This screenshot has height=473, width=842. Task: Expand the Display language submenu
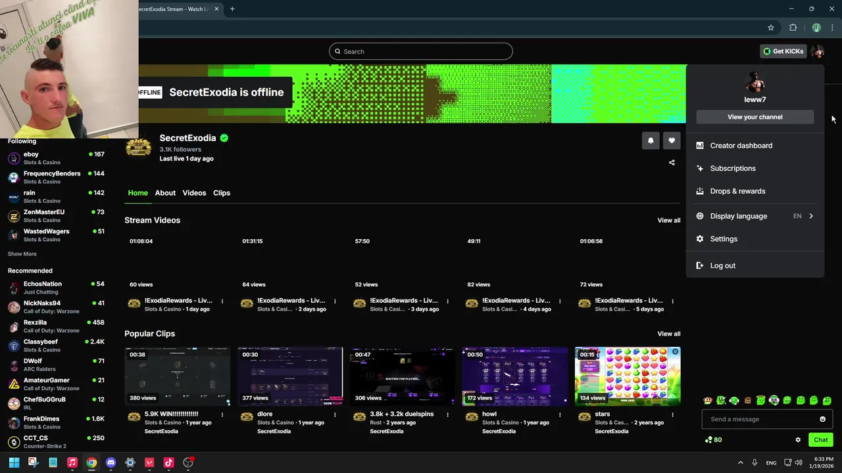coord(755,216)
